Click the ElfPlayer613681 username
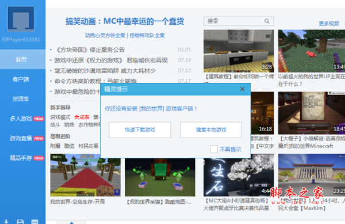The height and width of the screenshot is (224, 345). click(21, 40)
